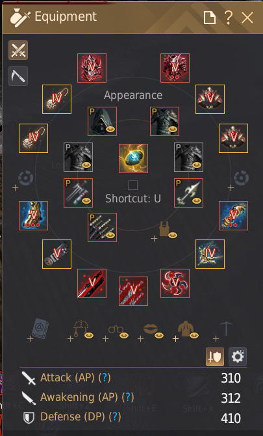Toggle visibility of the hooded helmet outfit

(111, 129)
